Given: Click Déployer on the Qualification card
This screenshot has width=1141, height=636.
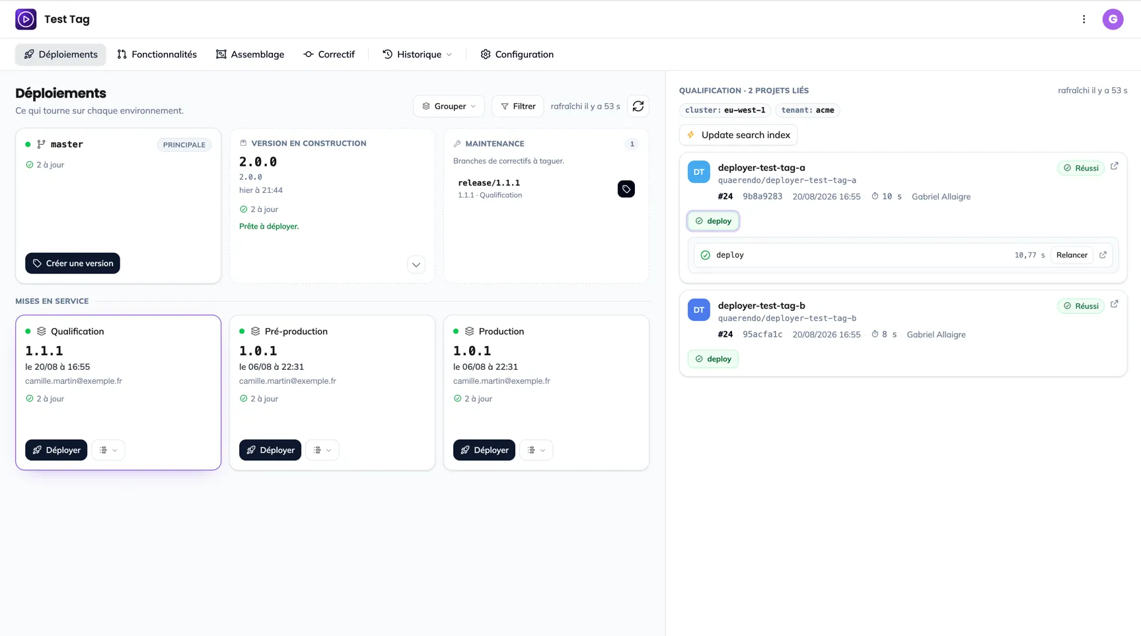Looking at the screenshot, I should 56,450.
